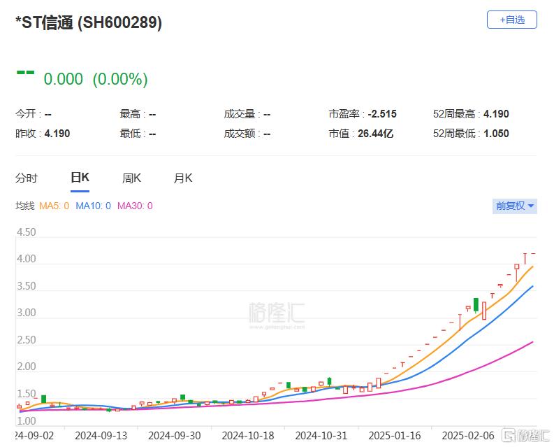Click the MA30 magenta legend label
554x447 pixels.
pyautogui.click(x=135, y=206)
